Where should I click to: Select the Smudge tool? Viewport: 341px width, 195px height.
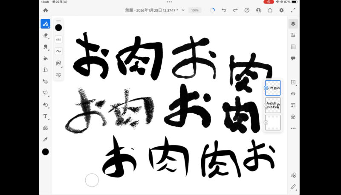(x=46, y=47)
